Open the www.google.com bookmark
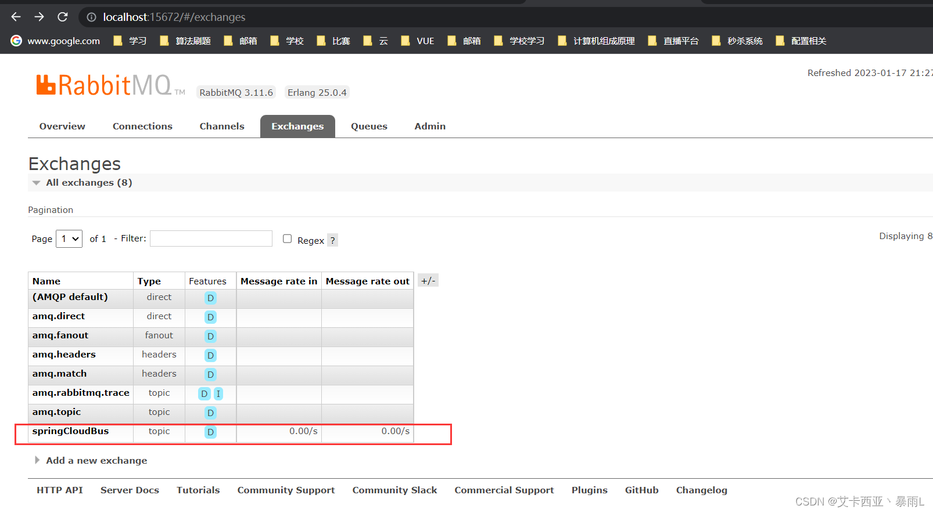Screen dimensions: 933x513 56,41
